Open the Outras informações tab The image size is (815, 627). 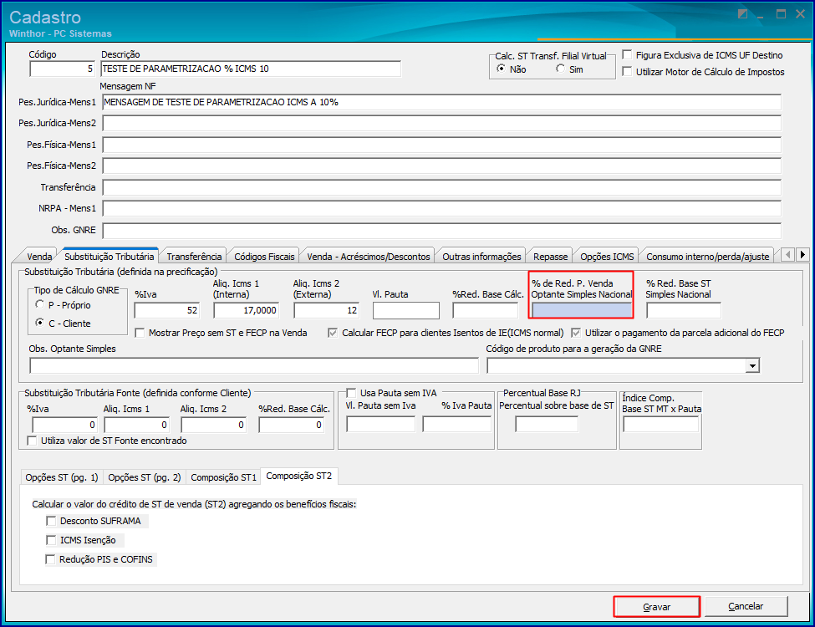pyautogui.click(x=481, y=257)
